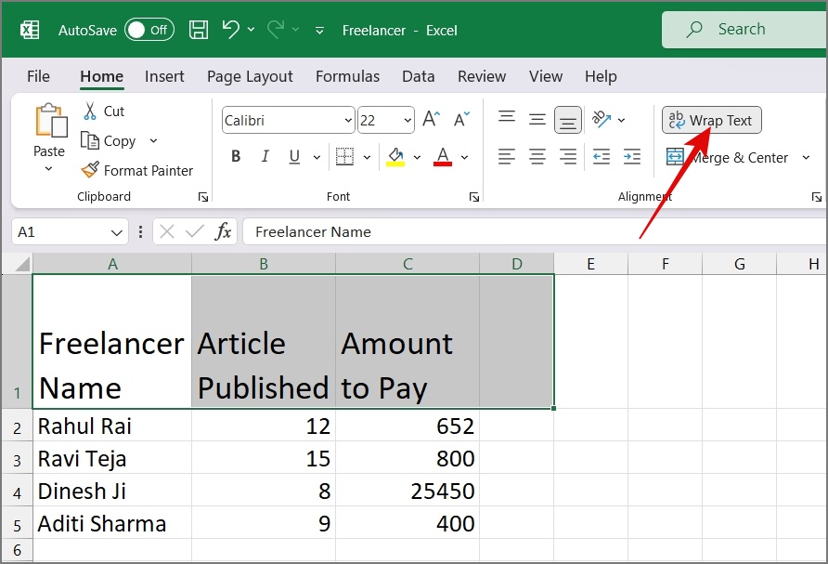Image resolution: width=828 pixels, height=564 pixels.
Task: Open the Alignment settings dialog launcher
Action: 816,197
